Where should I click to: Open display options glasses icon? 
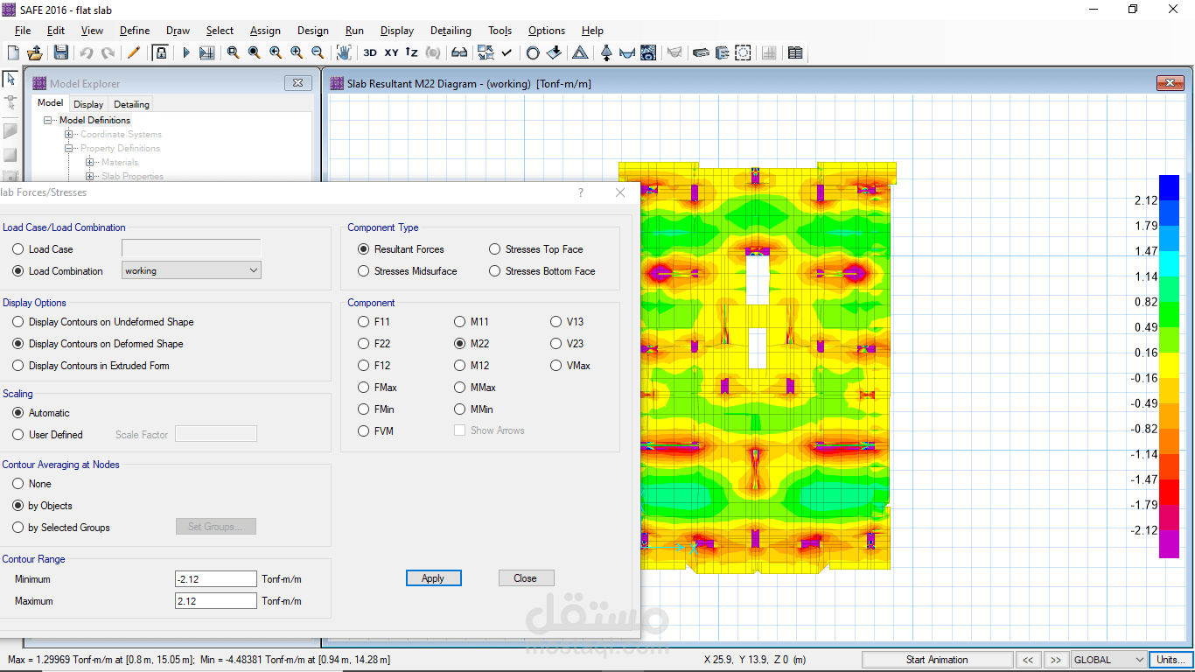coord(458,52)
